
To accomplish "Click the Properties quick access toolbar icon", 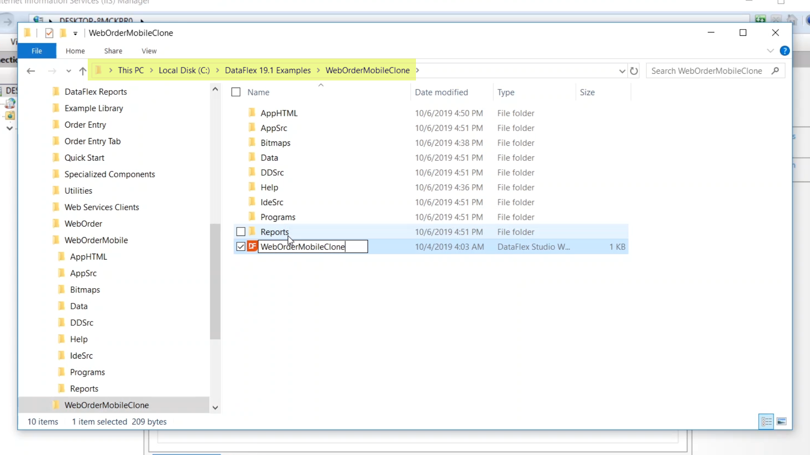I will pos(49,33).
